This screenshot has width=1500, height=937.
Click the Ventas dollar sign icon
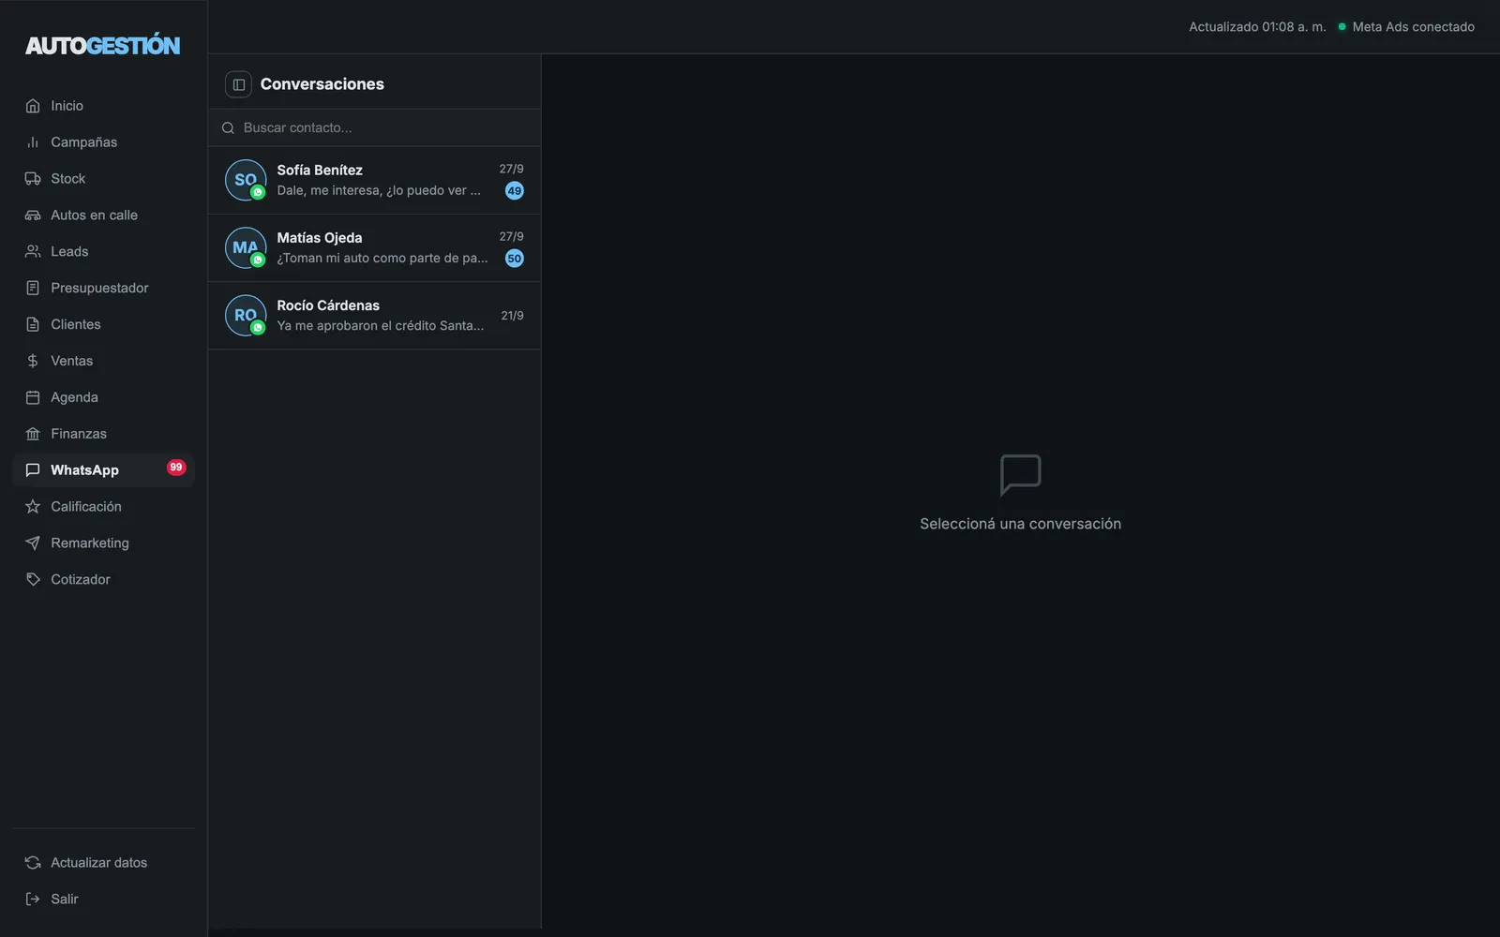[x=33, y=362]
